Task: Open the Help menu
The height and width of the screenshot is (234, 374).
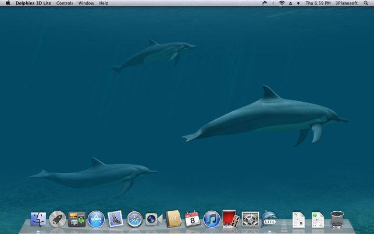Action: 104,3
